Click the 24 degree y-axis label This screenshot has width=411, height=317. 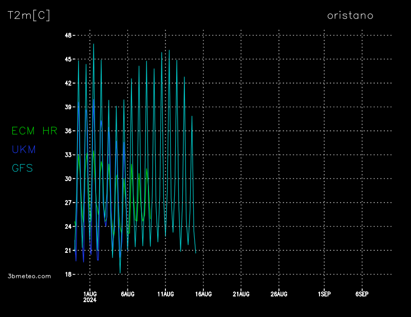pyautogui.click(x=68, y=227)
